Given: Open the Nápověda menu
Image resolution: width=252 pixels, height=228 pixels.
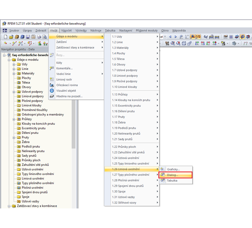Looking at the screenshot, I should 179,30.
